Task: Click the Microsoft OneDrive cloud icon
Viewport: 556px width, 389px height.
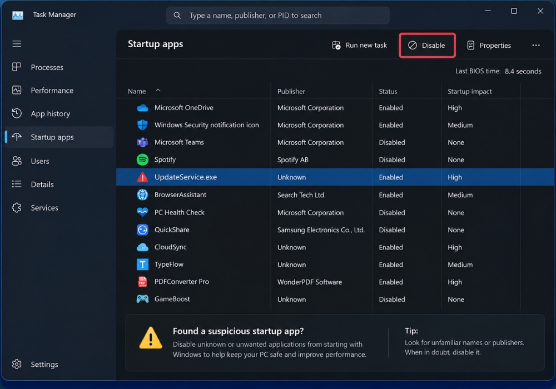Action: point(142,108)
